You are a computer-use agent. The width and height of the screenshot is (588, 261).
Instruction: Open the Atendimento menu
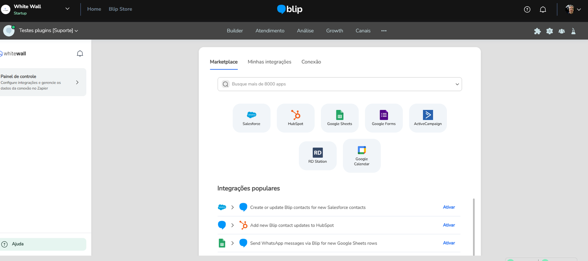[x=270, y=31]
